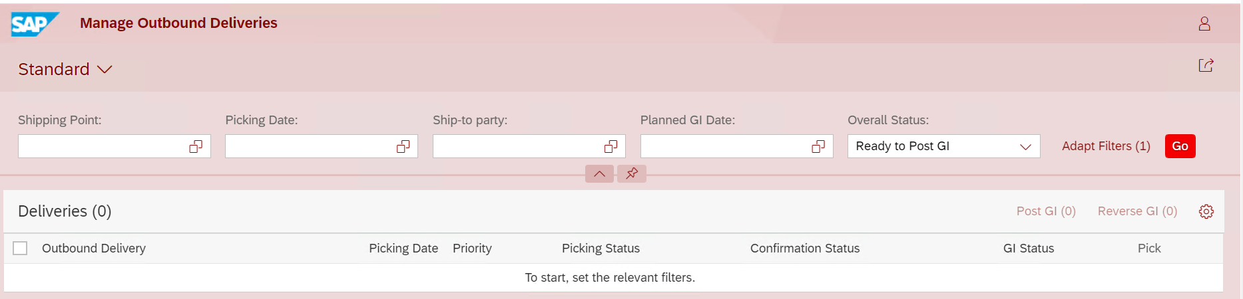Open Adapt Filters (1)
The height and width of the screenshot is (299, 1243).
click(1106, 146)
